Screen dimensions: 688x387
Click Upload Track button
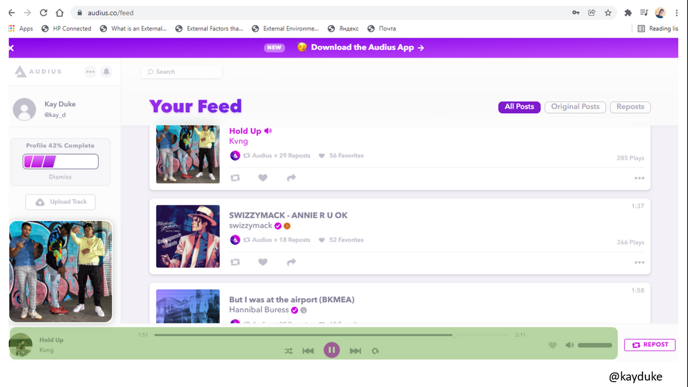pos(60,202)
